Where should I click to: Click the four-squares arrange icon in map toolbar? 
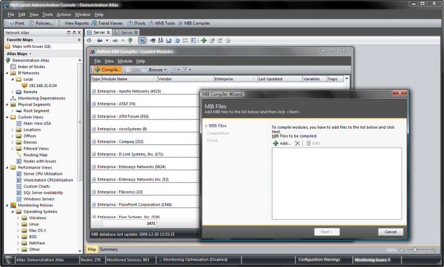click(185, 41)
